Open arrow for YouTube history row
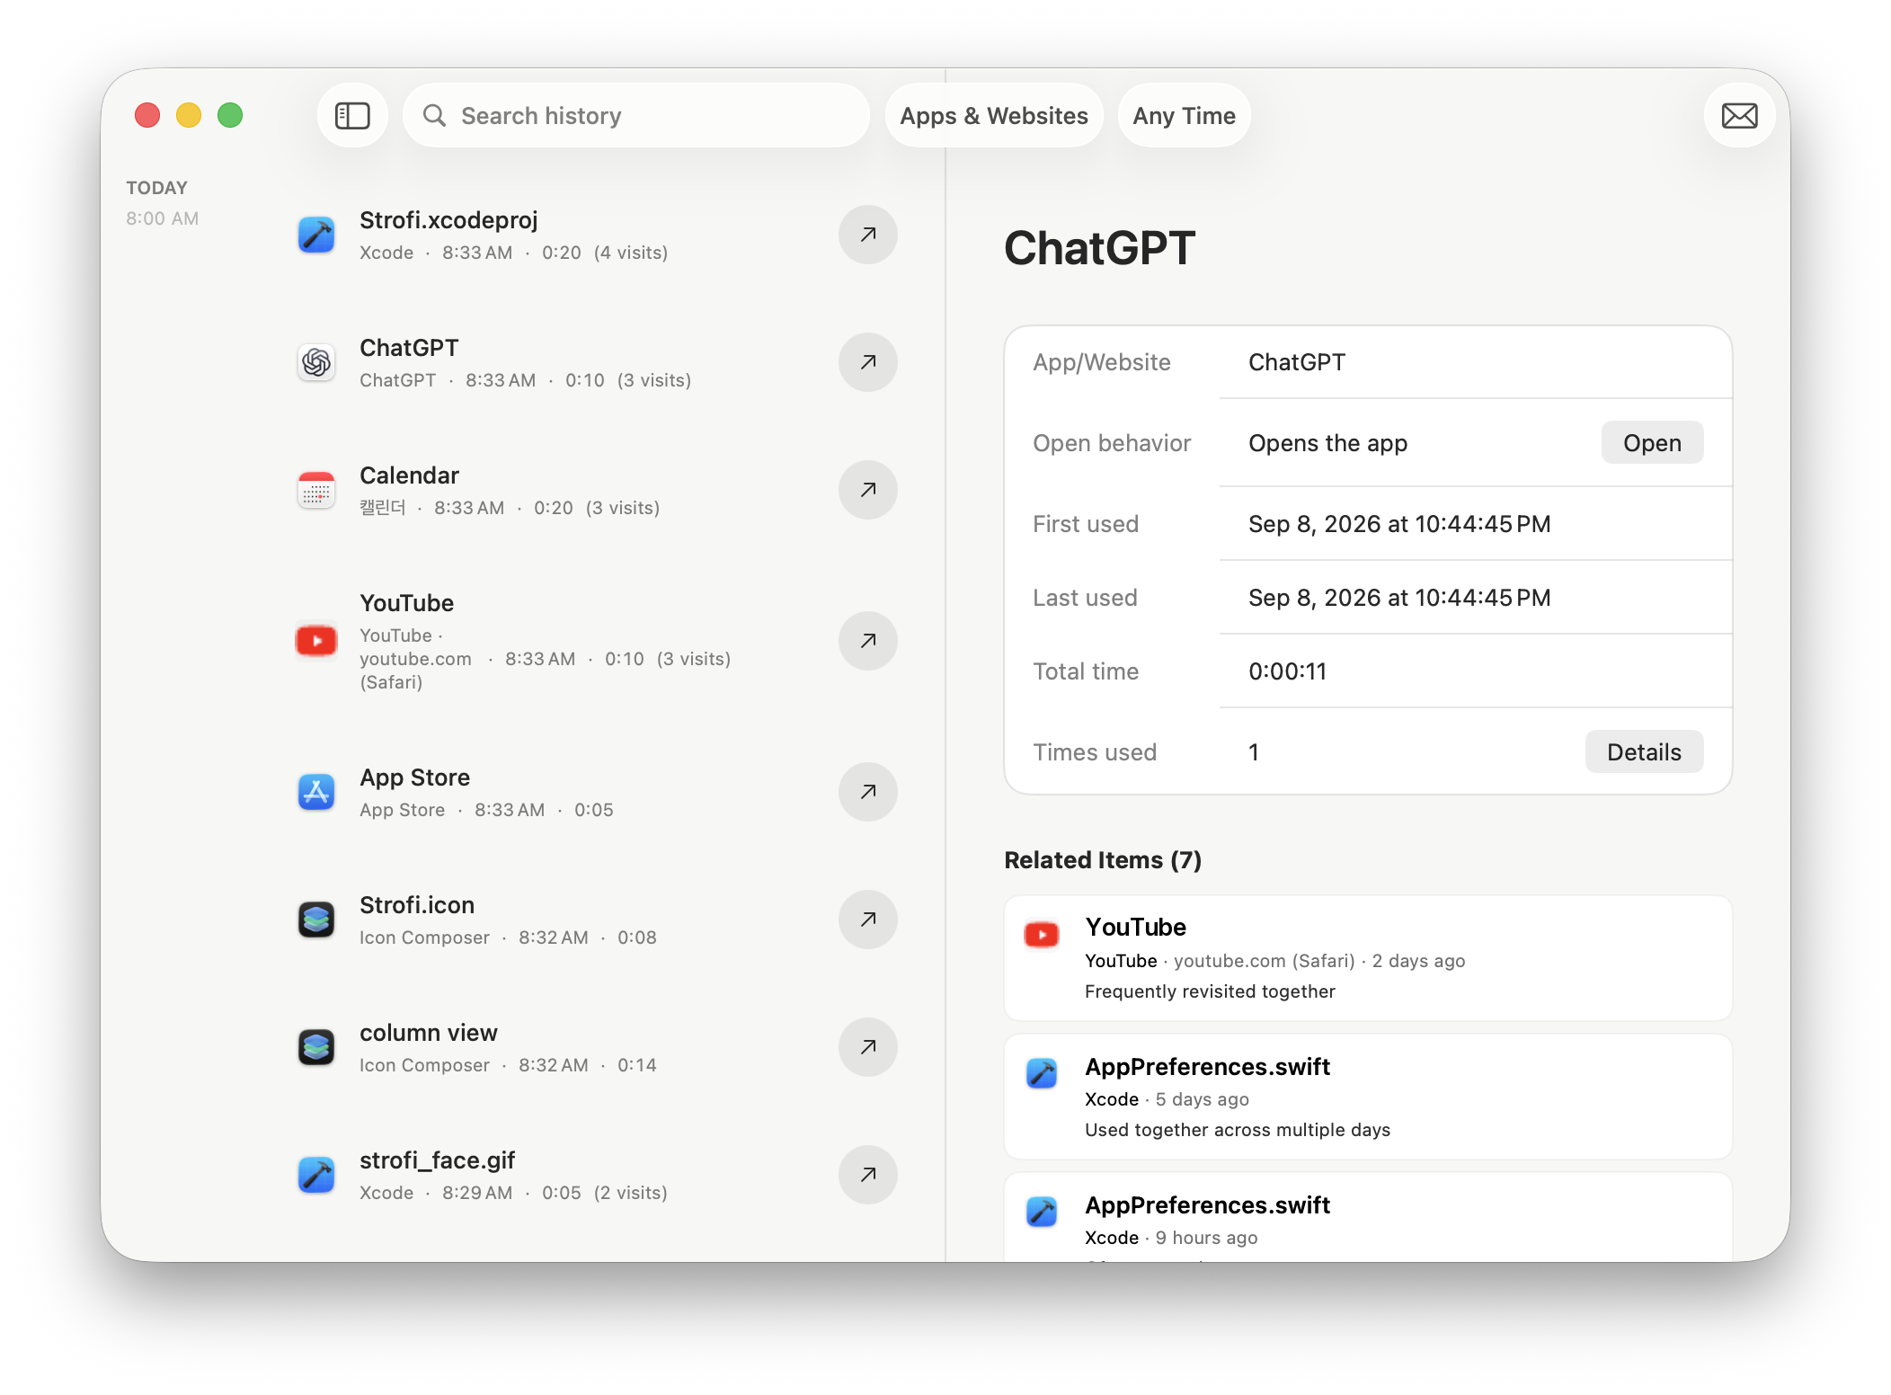Image resolution: width=1891 pixels, height=1395 pixels. (867, 641)
